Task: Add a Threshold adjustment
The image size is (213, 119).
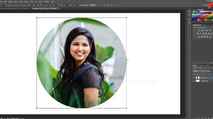Action: point(204,37)
